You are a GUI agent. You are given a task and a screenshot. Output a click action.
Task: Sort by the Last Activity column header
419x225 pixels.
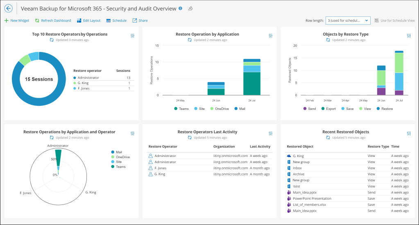click(x=260, y=146)
